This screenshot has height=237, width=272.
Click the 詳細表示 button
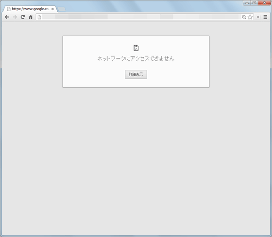[136, 74]
